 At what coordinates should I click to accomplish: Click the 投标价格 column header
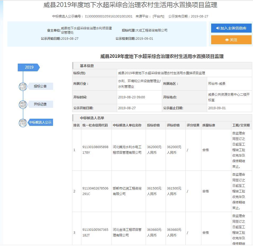coord(153,125)
